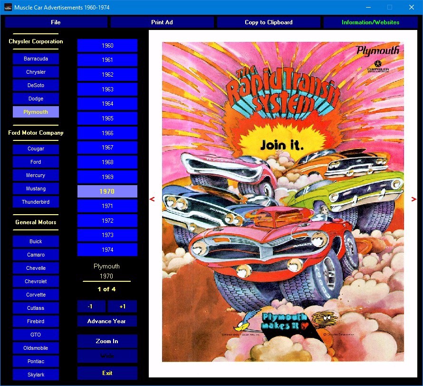Select year 1961

[x=107, y=60]
